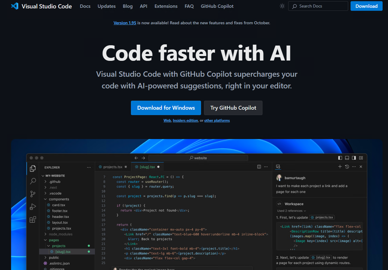Click the back arrow in the editor title bar

[136, 158]
